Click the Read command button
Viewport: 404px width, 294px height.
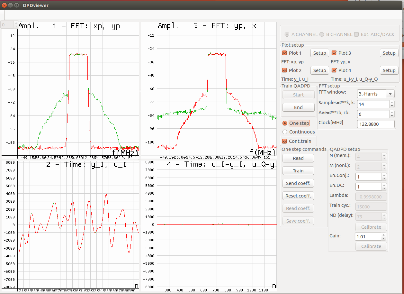tap(298, 158)
